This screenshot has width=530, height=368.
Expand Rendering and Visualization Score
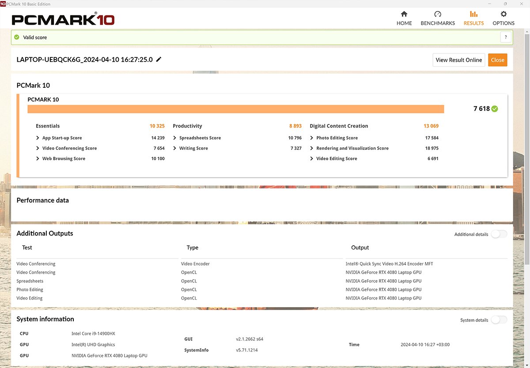click(x=312, y=148)
